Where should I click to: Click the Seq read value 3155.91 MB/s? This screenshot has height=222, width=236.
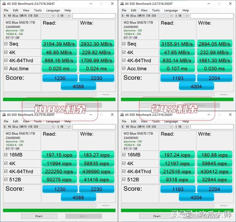click(177, 44)
